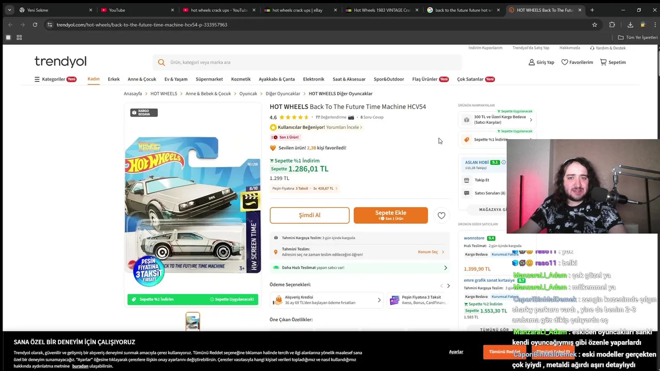Expand the 3 Taksit installment details
Image resolution: width=660 pixels, height=371 pixels.
pos(305,189)
